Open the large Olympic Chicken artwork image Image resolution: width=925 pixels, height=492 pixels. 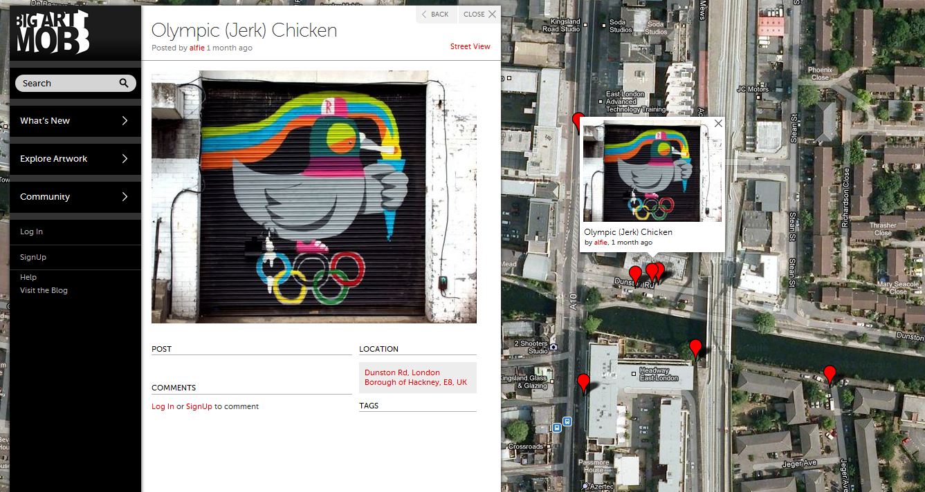[x=314, y=197]
